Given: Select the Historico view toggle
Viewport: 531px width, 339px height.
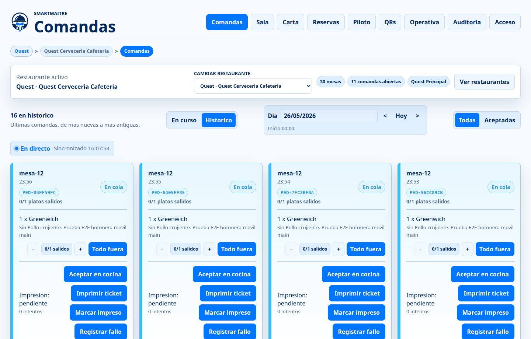Looking at the screenshot, I should 219,120.
